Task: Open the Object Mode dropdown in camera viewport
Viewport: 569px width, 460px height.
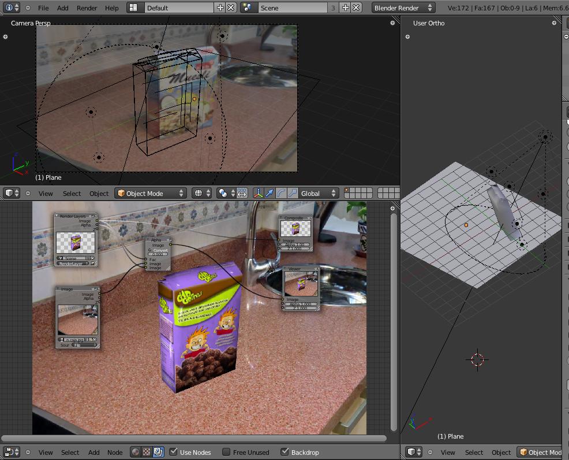Action: (151, 193)
